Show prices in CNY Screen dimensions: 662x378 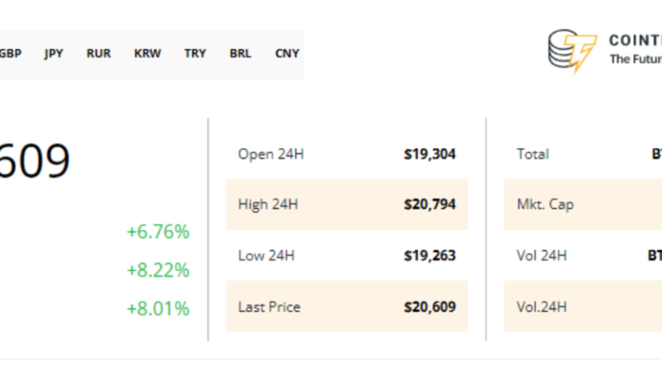(287, 54)
